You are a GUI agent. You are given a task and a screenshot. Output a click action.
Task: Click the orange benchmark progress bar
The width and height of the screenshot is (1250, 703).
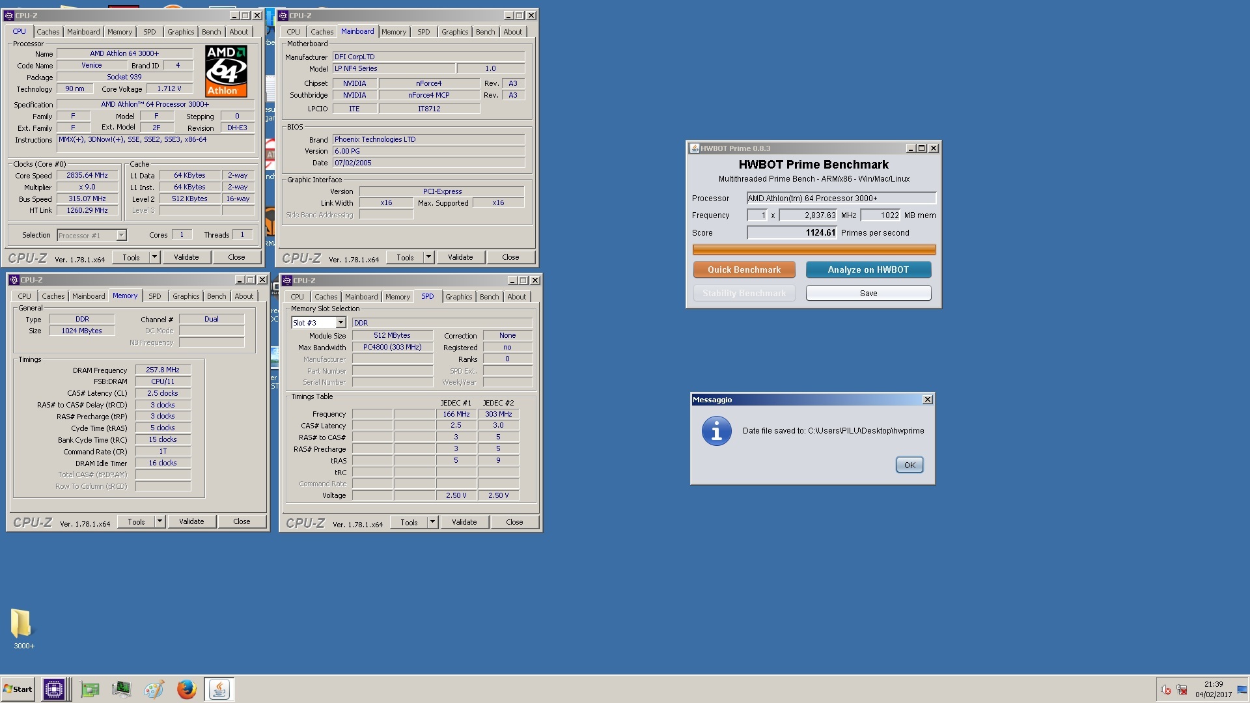click(814, 249)
